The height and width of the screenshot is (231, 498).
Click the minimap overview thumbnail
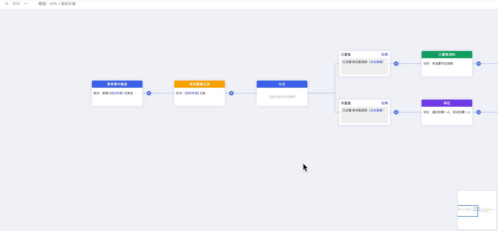477,210
